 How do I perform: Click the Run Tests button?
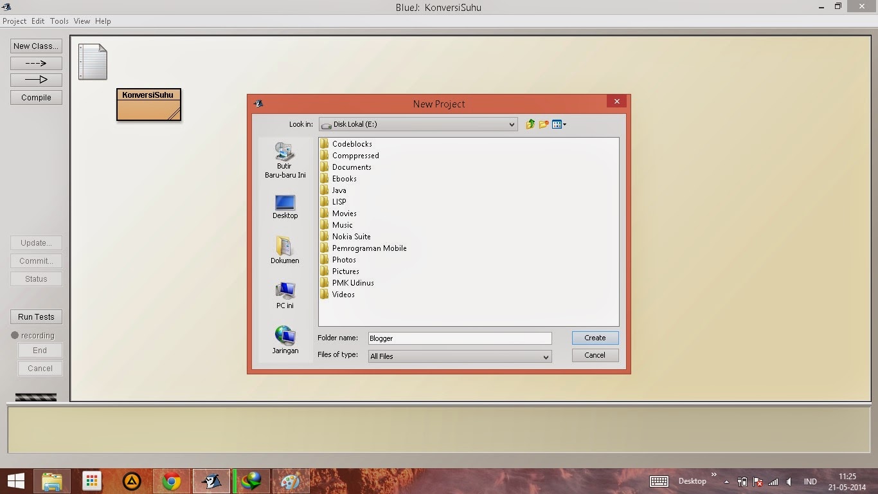click(36, 317)
